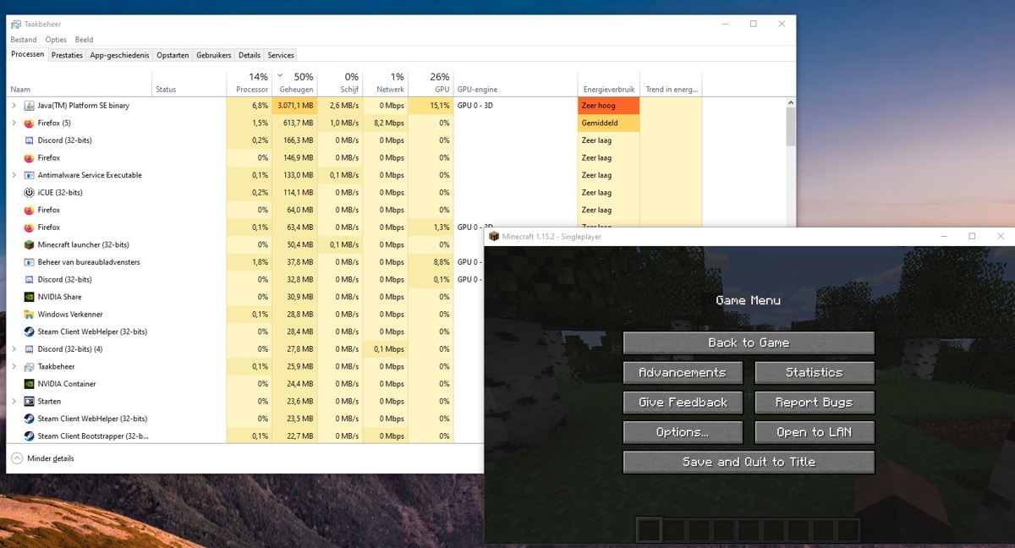Click the 3.071,1 MB memory value
The height and width of the screenshot is (548, 1015).
pyautogui.click(x=295, y=106)
